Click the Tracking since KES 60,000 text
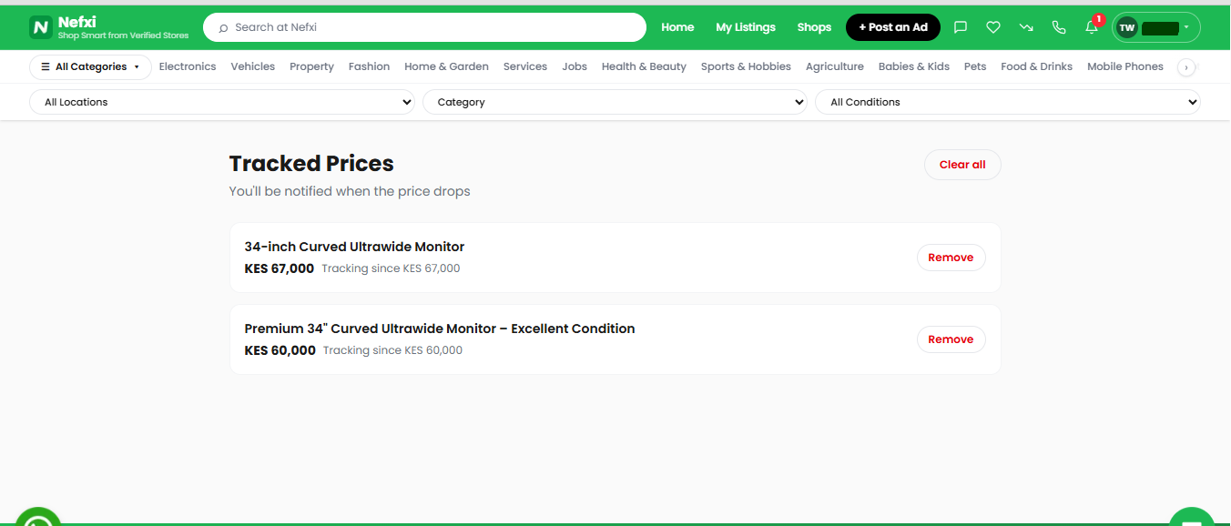This screenshot has width=1231, height=526. (392, 350)
